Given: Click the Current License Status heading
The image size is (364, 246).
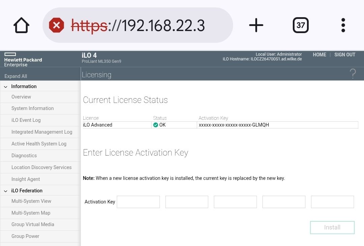Looking at the screenshot, I should (125, 100).
